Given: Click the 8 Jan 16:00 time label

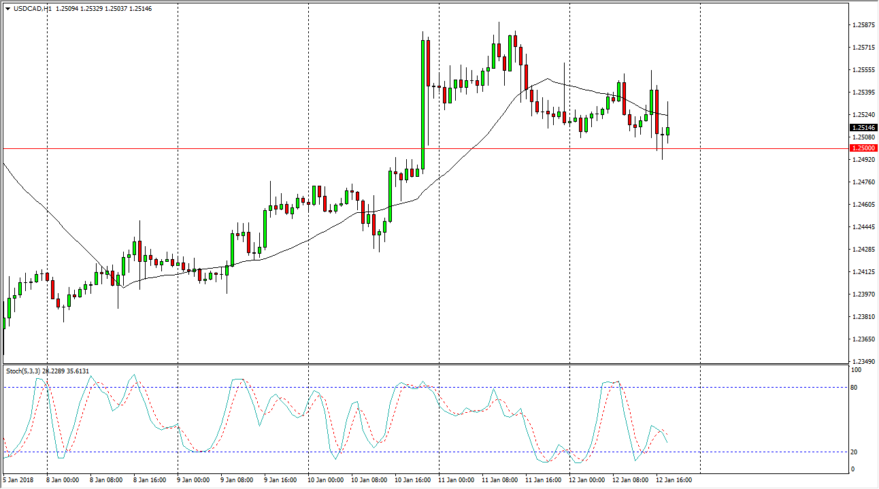Looking at the screenshot, I should click(150, 480).
